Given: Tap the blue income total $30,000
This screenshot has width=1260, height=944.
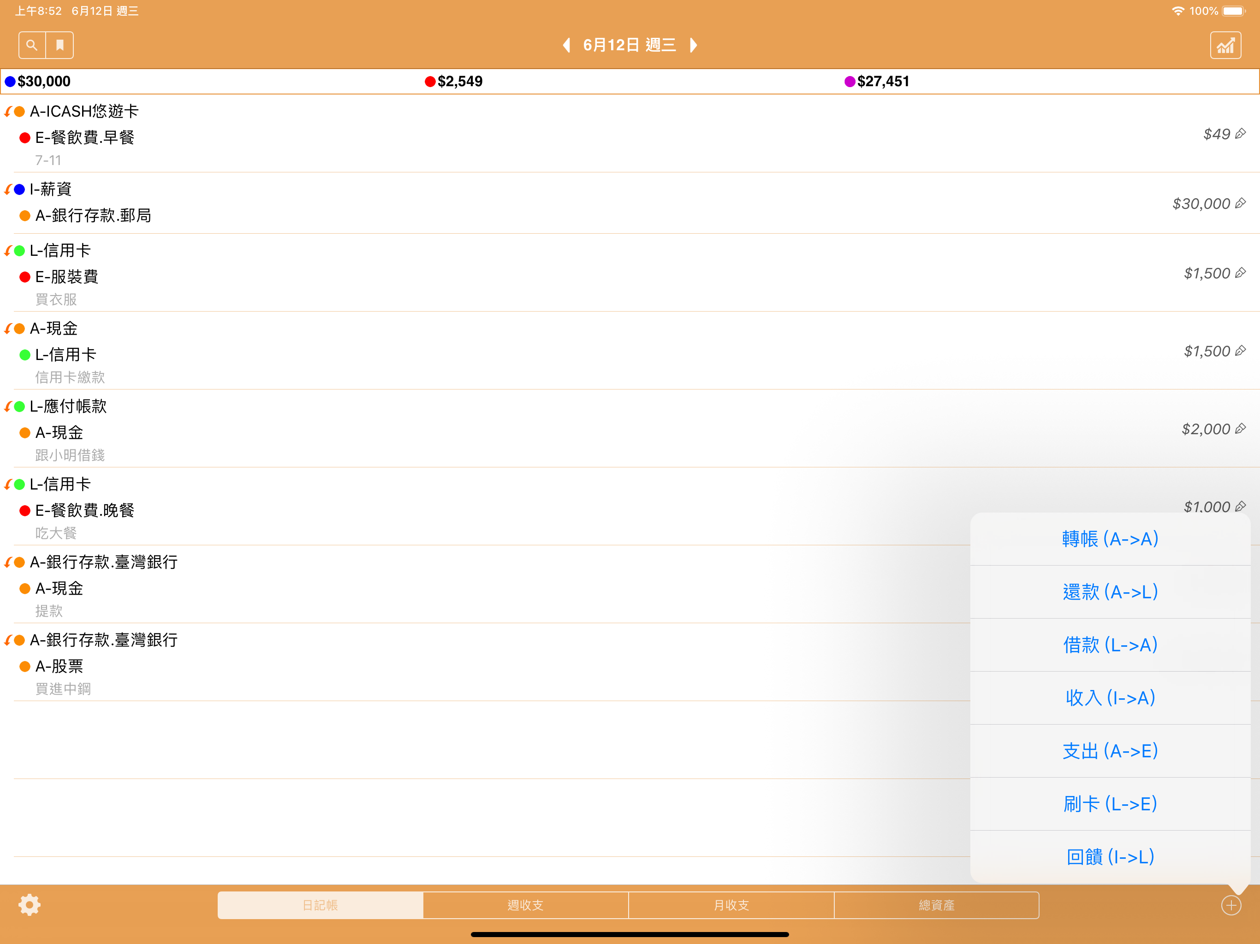Looking at the screenshot, I should (x=38, y=82).
